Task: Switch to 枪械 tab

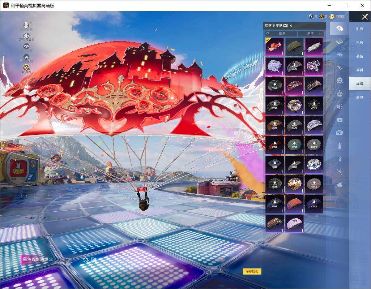Action: click(360, 43)
